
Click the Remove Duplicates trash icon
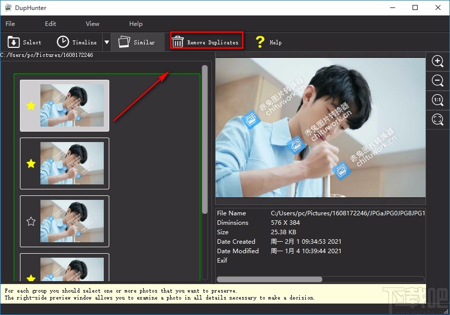(x=178, y=42)
